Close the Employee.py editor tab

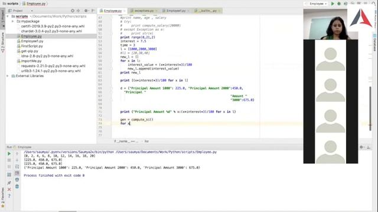(x=125, y=11)
